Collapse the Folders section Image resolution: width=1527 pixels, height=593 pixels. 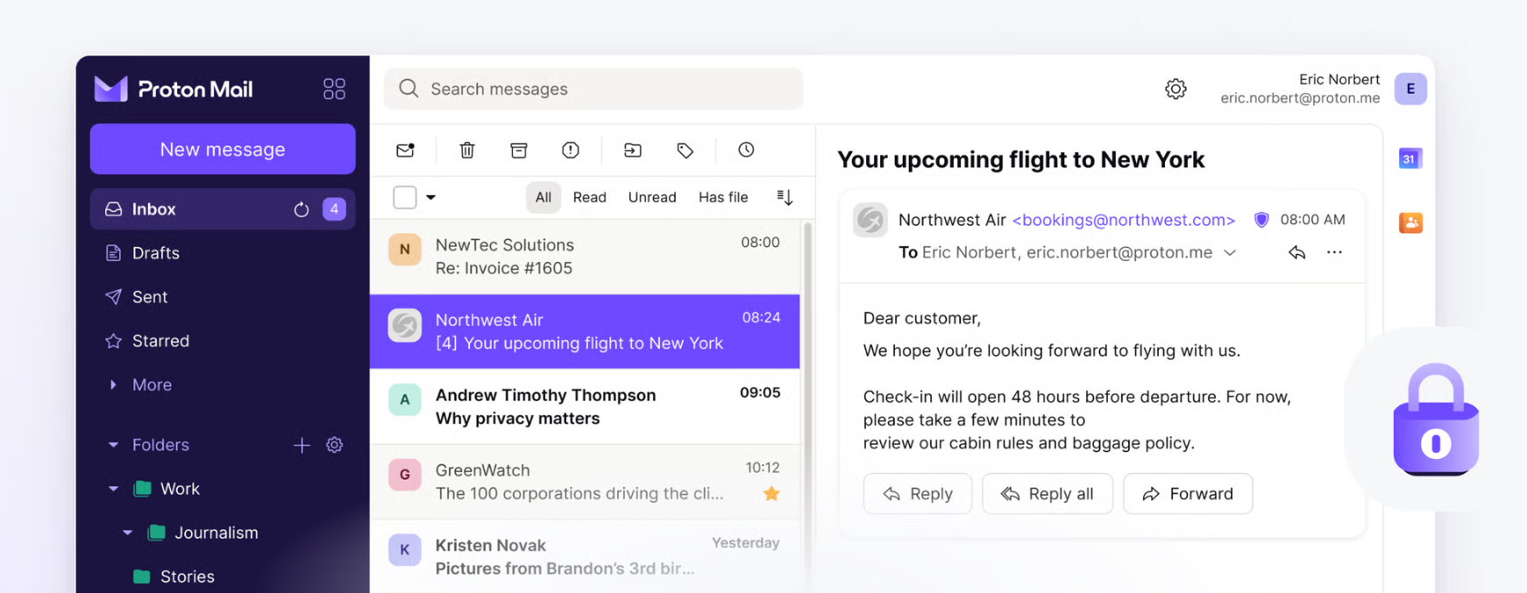pos(113,445)
